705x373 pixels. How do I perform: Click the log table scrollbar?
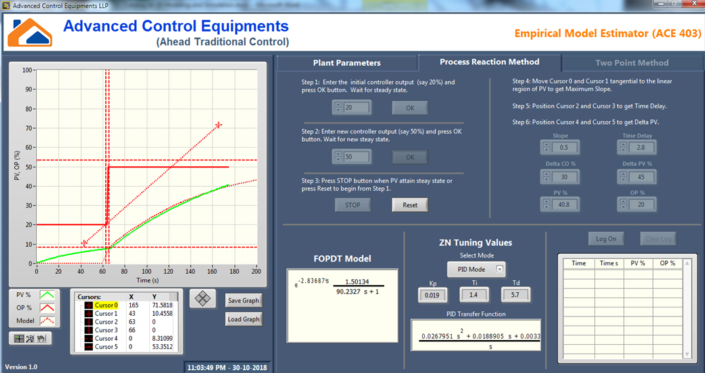[687, 309]
